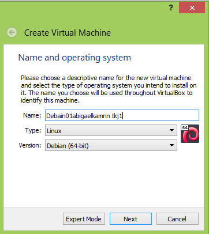Click the back arrow icon beside Create Virtual Machine
The height and width of the screenshot is (234, 209).
(12, 32)
